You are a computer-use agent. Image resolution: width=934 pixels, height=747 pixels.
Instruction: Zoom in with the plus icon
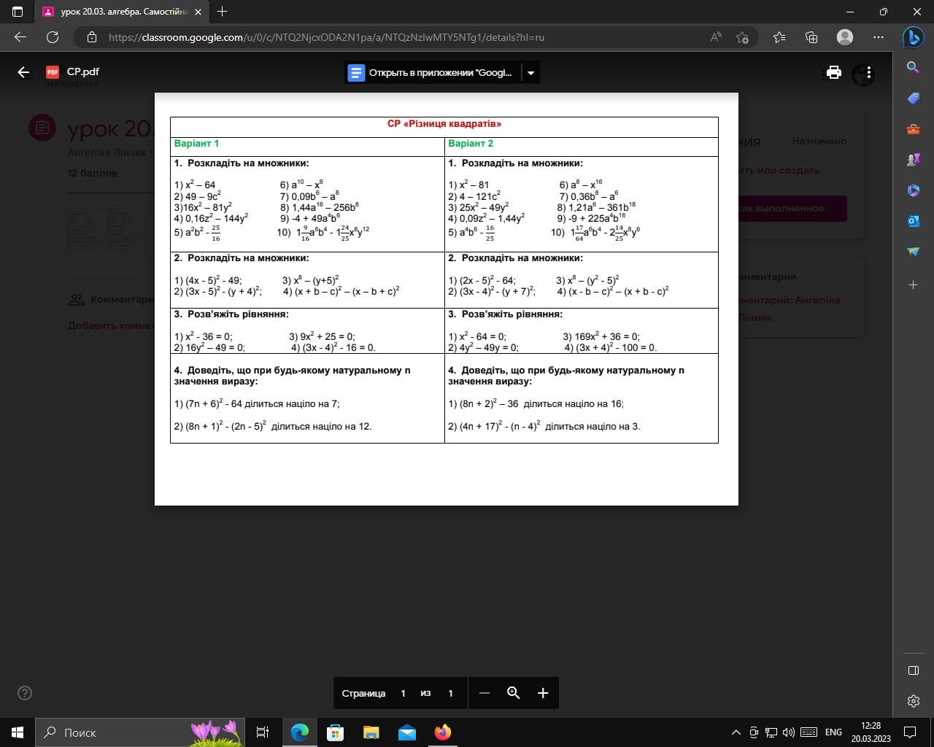click(543, 693)
